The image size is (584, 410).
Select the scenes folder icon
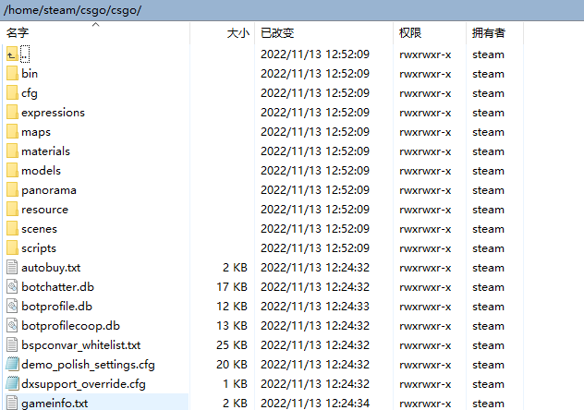click(x=12, y=228)
